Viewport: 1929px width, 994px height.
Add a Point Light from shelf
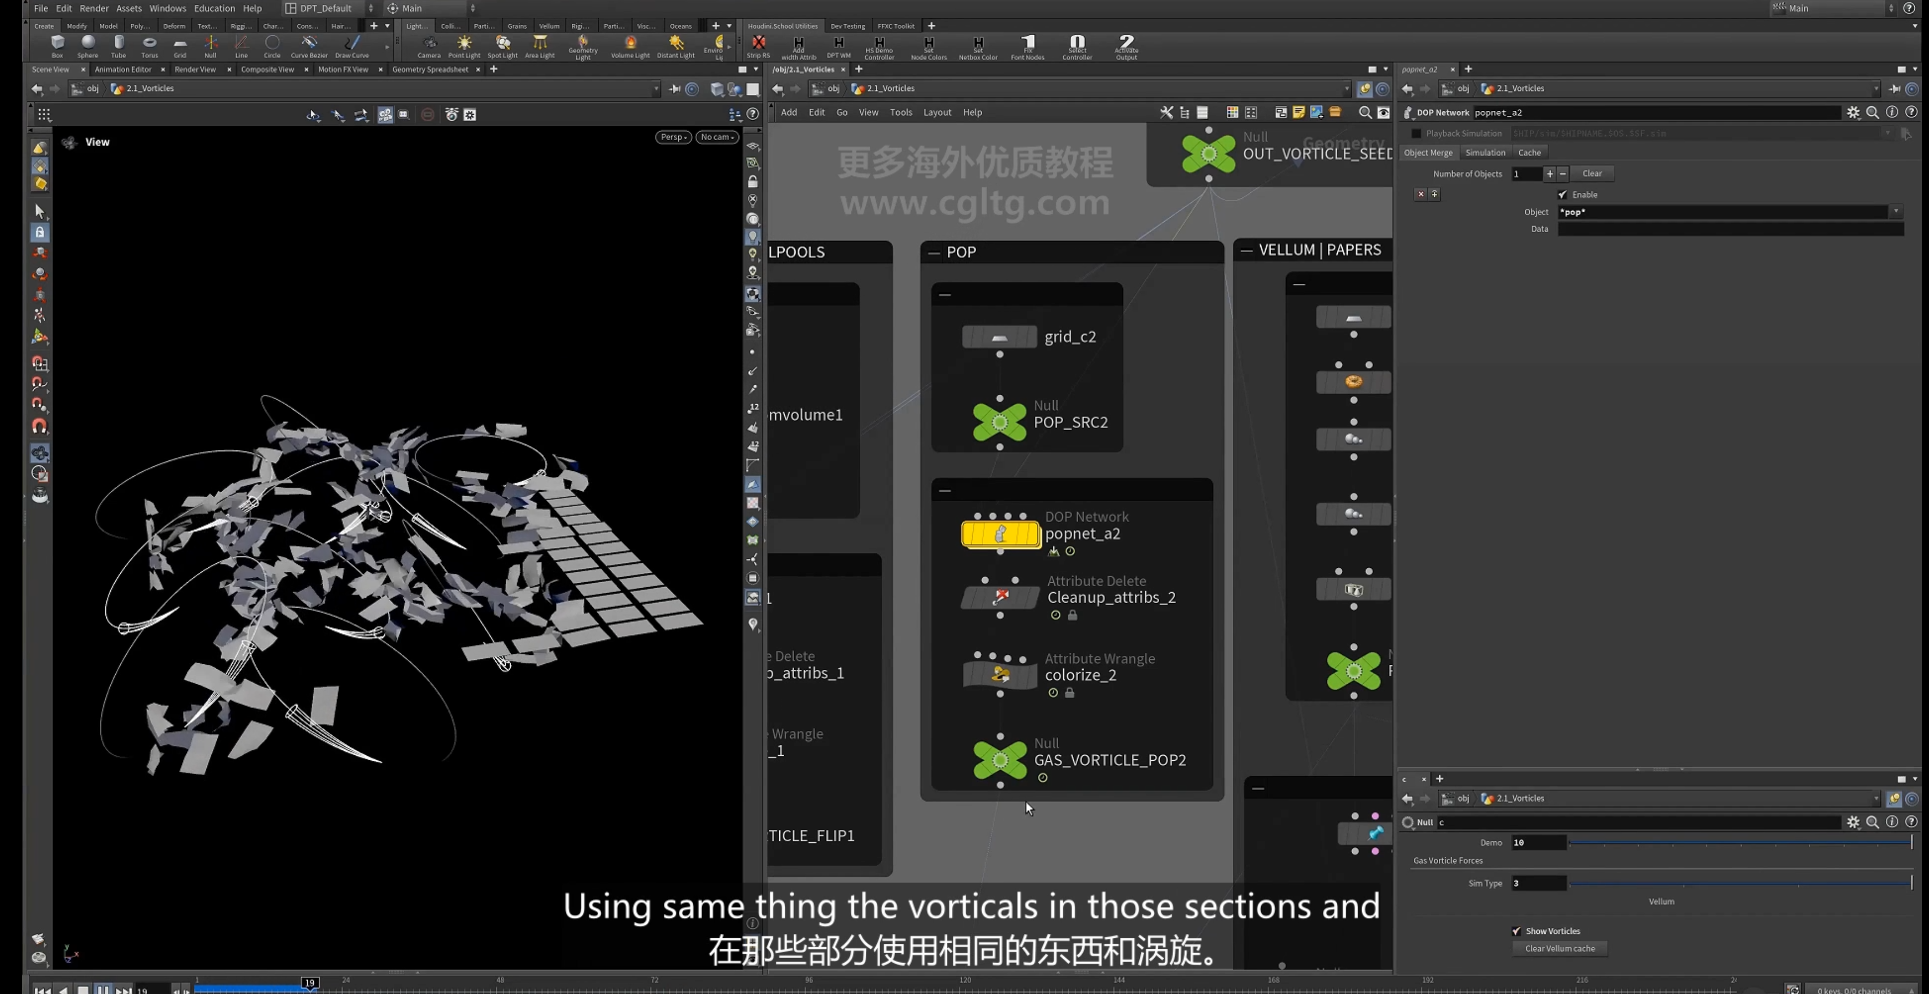coord(464,46)
